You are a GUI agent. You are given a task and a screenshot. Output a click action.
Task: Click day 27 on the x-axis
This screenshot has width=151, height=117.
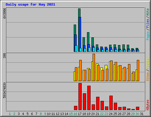[124, 114]
